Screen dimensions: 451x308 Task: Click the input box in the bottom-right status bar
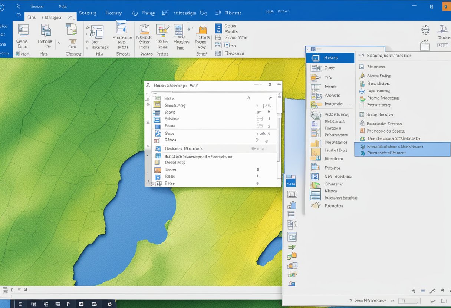point(409,301)
